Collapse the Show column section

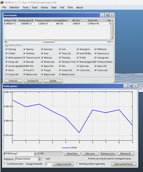7,45
